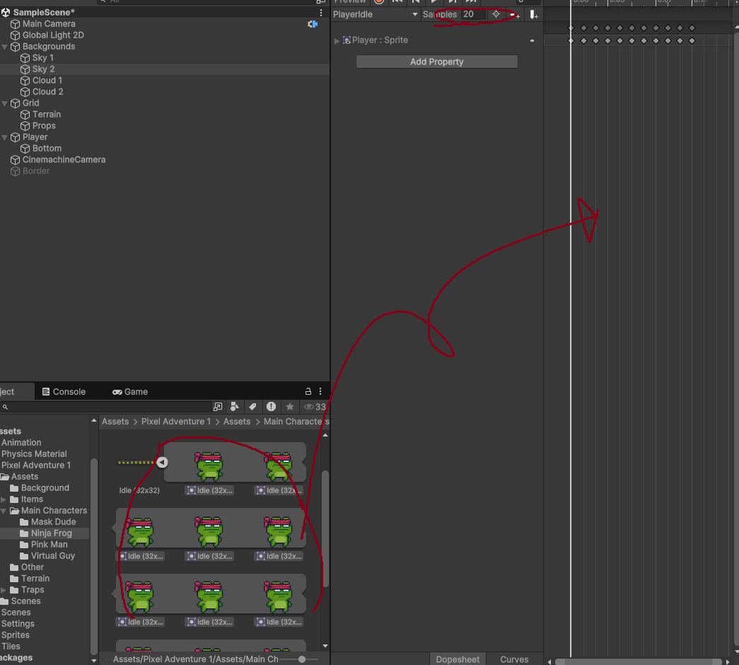Click the cube icon next to CinemachineCamera
The width and height of the screenshot is (739, 665).
15,160
